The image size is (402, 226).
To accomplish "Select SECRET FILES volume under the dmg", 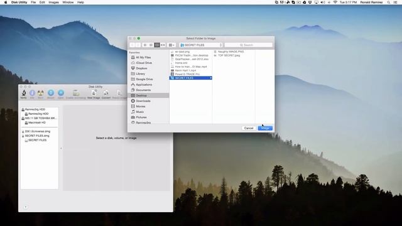I will pos(37,140).
